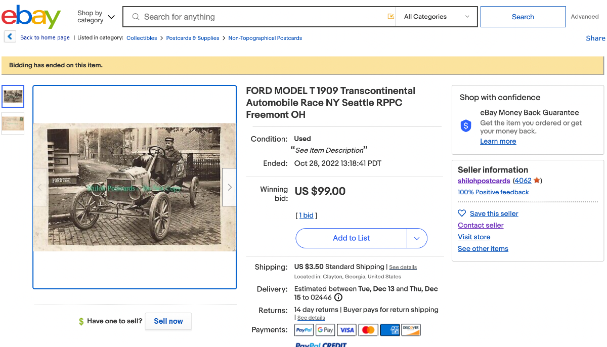607x347 pixels.
Task: Click the Add to List button
Action: pos(351,238)
